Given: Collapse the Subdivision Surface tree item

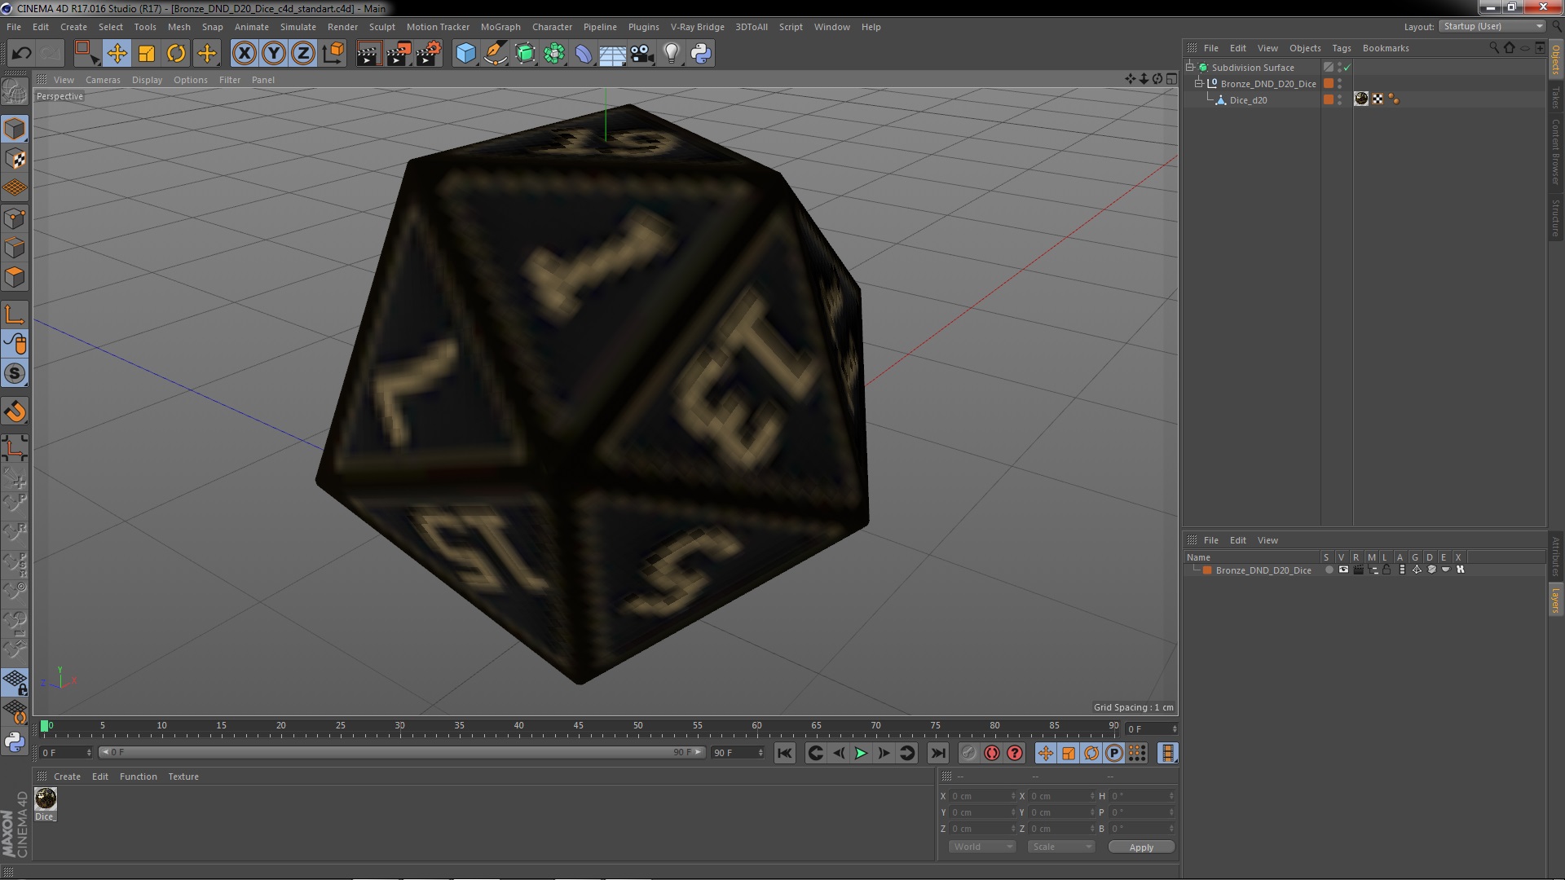Looking at the screenshot, I should pos(1190,68).
